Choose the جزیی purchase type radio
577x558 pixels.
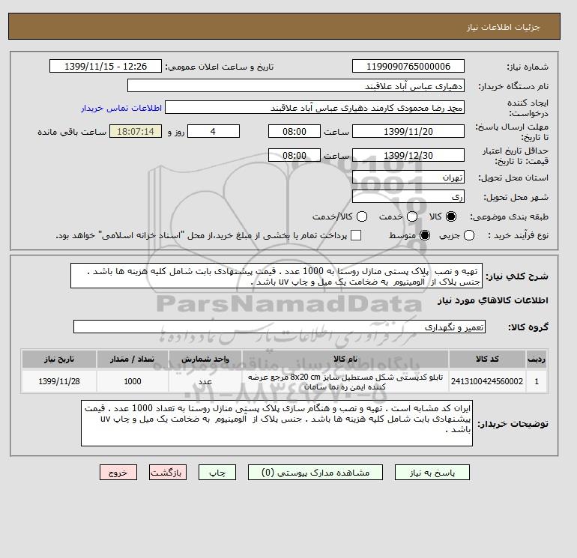click(469, 235)
